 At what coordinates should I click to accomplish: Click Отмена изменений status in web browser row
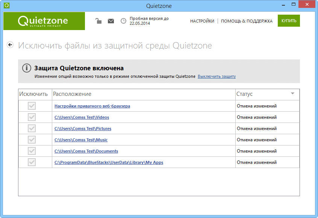point(257,106)
